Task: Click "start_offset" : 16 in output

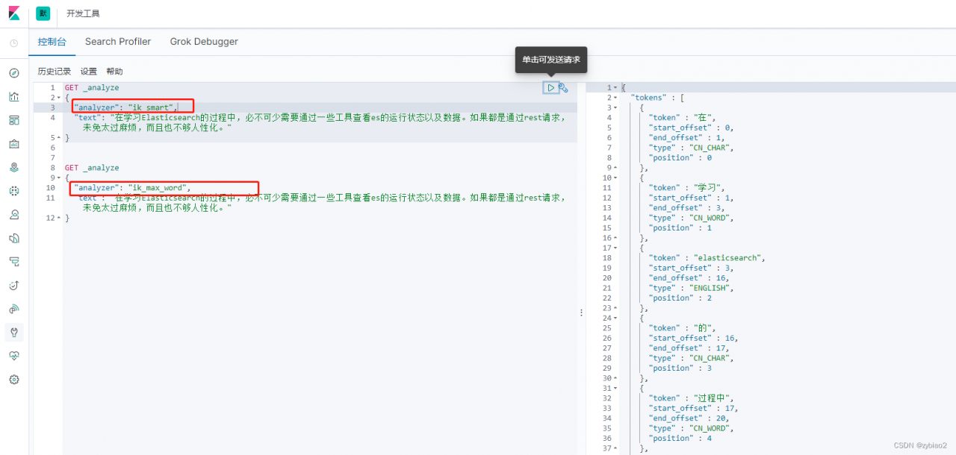Action: point(694,339)
